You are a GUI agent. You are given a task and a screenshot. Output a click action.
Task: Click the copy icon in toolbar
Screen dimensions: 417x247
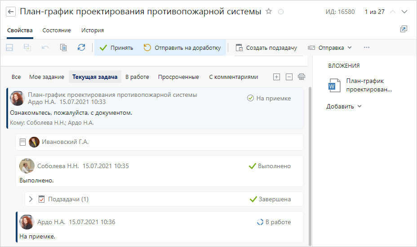click(63, 48)
